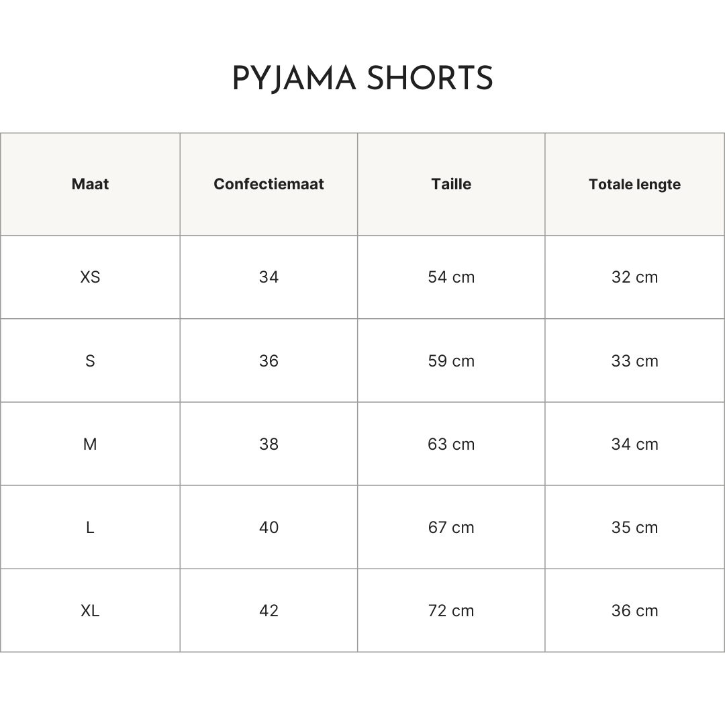The width and height of the screenshot is (725, 725).
Task: Click confectiemaat value 38
Action: pyautogui.click(x=269, y=444)
